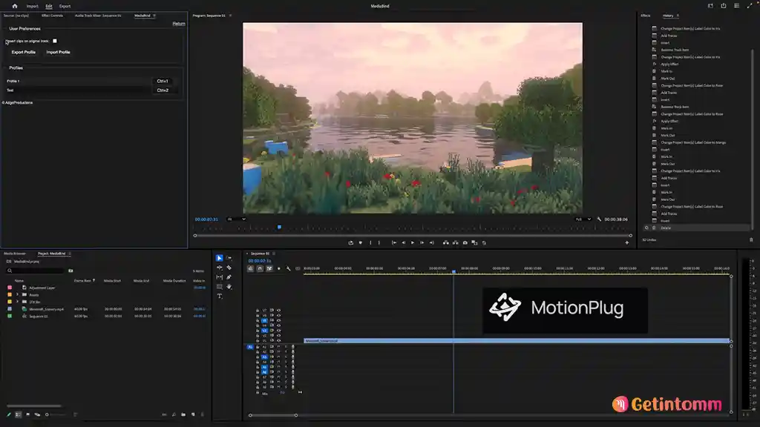The height and width of the screenshot is (427, 760).
Task: Click Find magnifier in Project panel footer
Action: [174, 414]
